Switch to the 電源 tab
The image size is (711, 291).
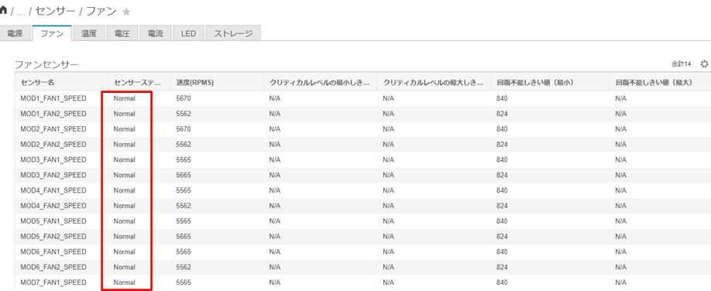(15, 33)
